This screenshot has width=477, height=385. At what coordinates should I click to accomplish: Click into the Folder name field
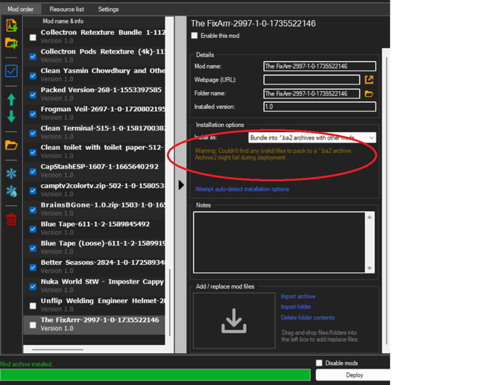click(312, 93)
